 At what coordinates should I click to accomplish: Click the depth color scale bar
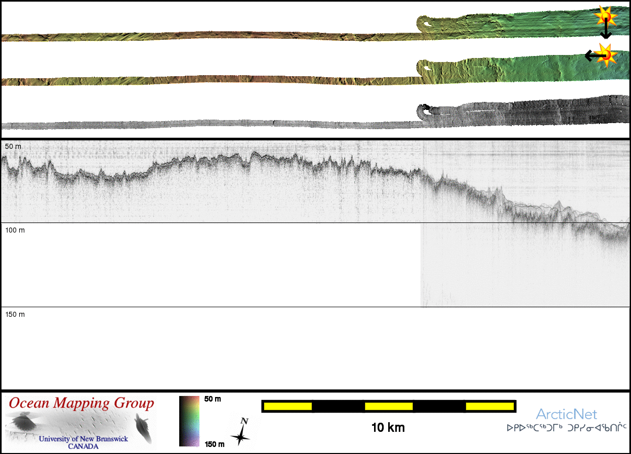[x=189, y=421]
